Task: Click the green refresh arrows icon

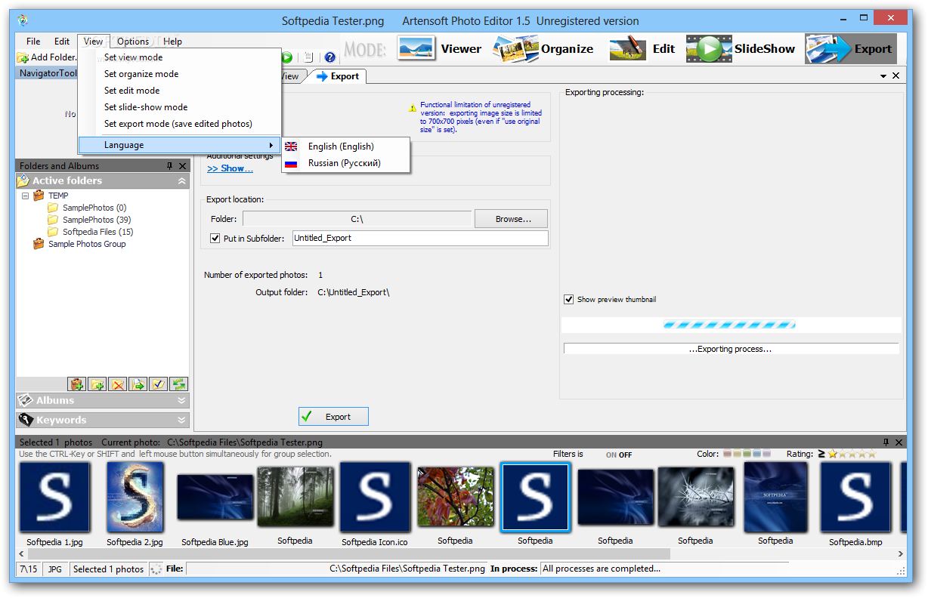Action: point(178,384)
